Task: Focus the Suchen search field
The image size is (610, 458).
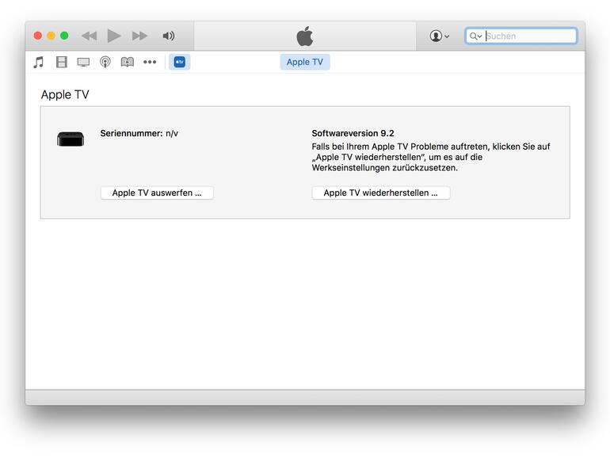Action: (521, 36)
